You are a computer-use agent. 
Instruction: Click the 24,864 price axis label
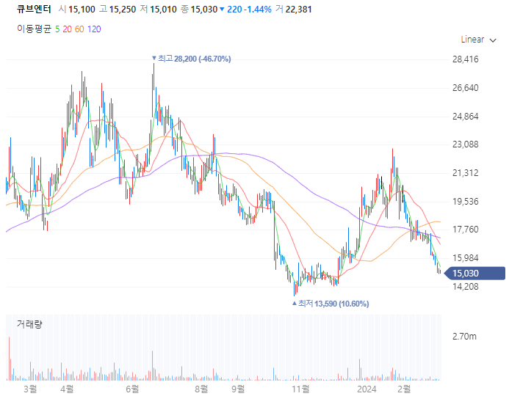click(x=466, y=117)
